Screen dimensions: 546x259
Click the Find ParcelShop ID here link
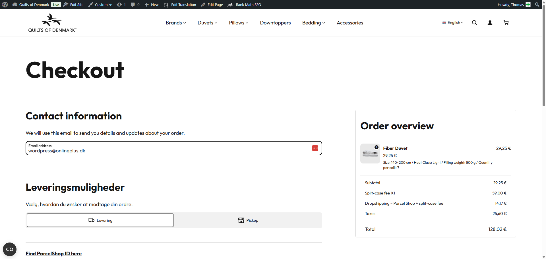click(53, 254)
